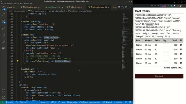Click No tsconfig in status bar
Viewport: 186px width, 104px height.
pyautogui.click(x=72, y=102)
